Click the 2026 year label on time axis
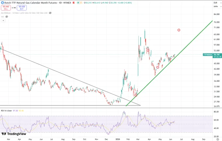This screenshot has width=222, height=141. [118, 139]
